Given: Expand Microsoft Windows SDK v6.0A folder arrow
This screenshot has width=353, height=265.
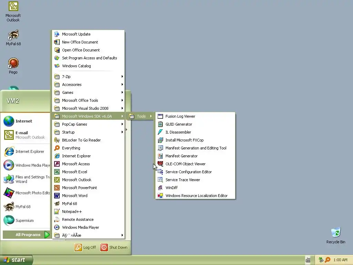Looking at the screenshot, I should pyautogui.click(x=122, y=116).
